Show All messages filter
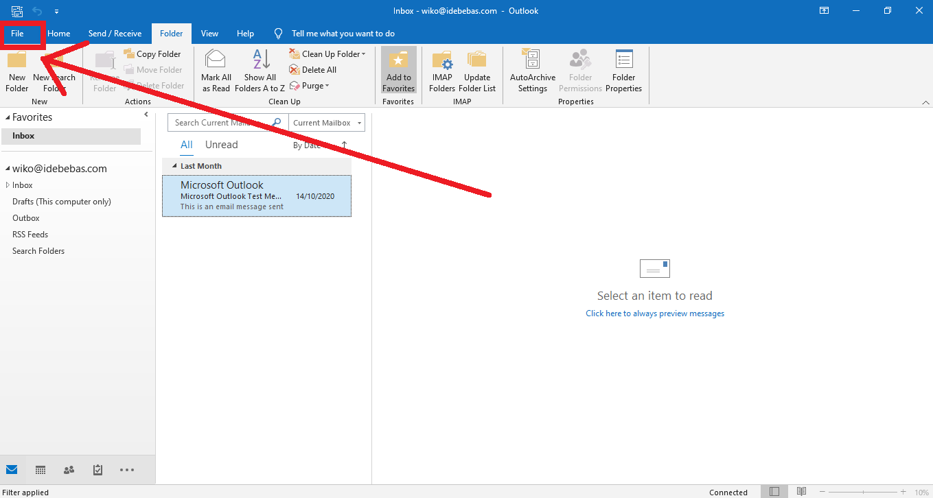The width and height of the screenshot is (933, 498). [x=187, y=145]
